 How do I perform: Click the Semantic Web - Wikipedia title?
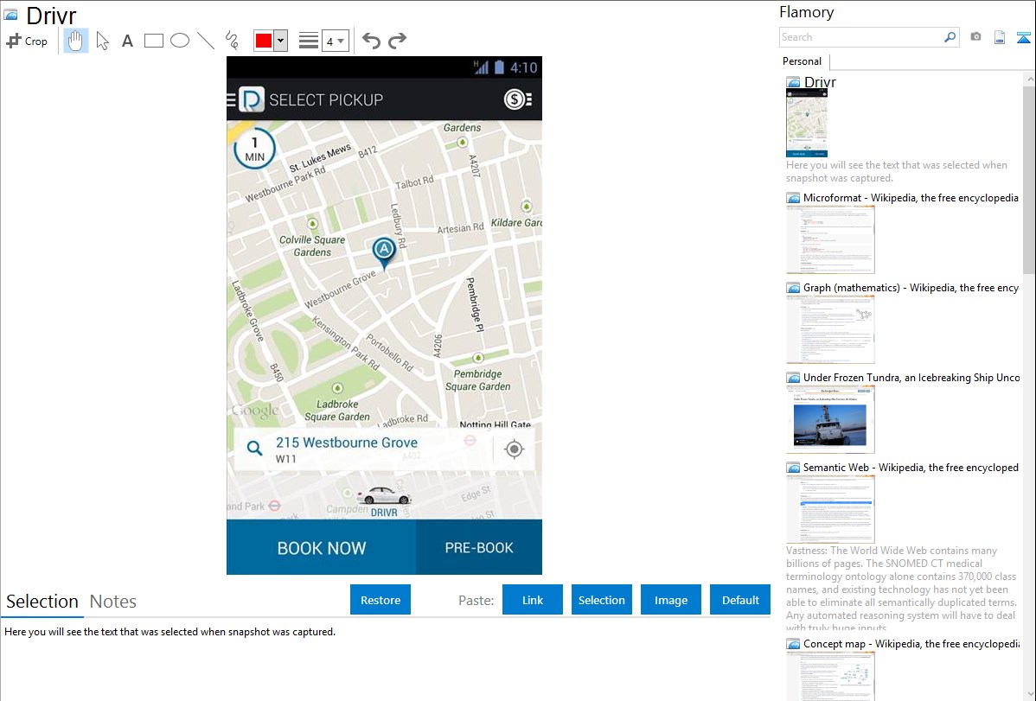(911, 467)
